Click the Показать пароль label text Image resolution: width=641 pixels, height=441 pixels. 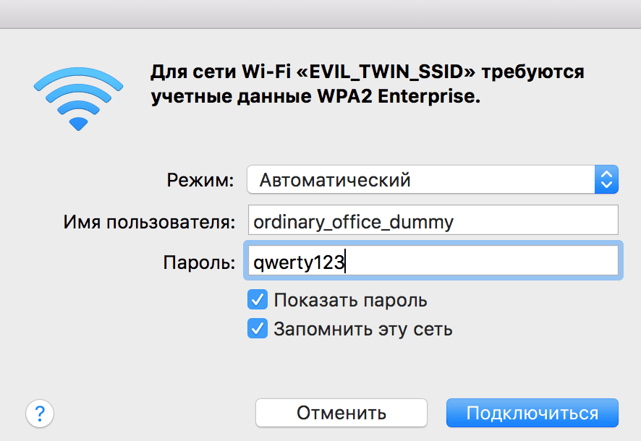tap(350, 300)
